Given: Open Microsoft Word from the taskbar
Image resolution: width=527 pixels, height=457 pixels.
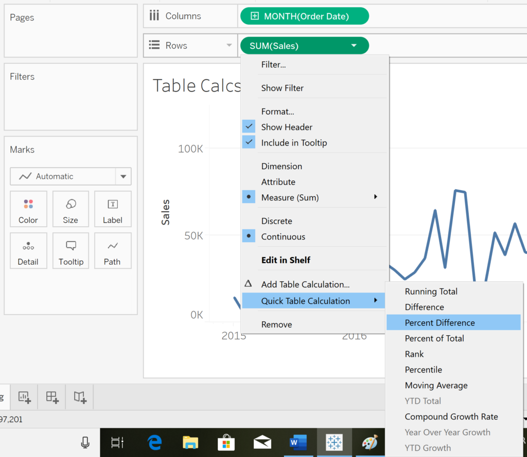Looking at the screenshot, I should coord(298,442).
